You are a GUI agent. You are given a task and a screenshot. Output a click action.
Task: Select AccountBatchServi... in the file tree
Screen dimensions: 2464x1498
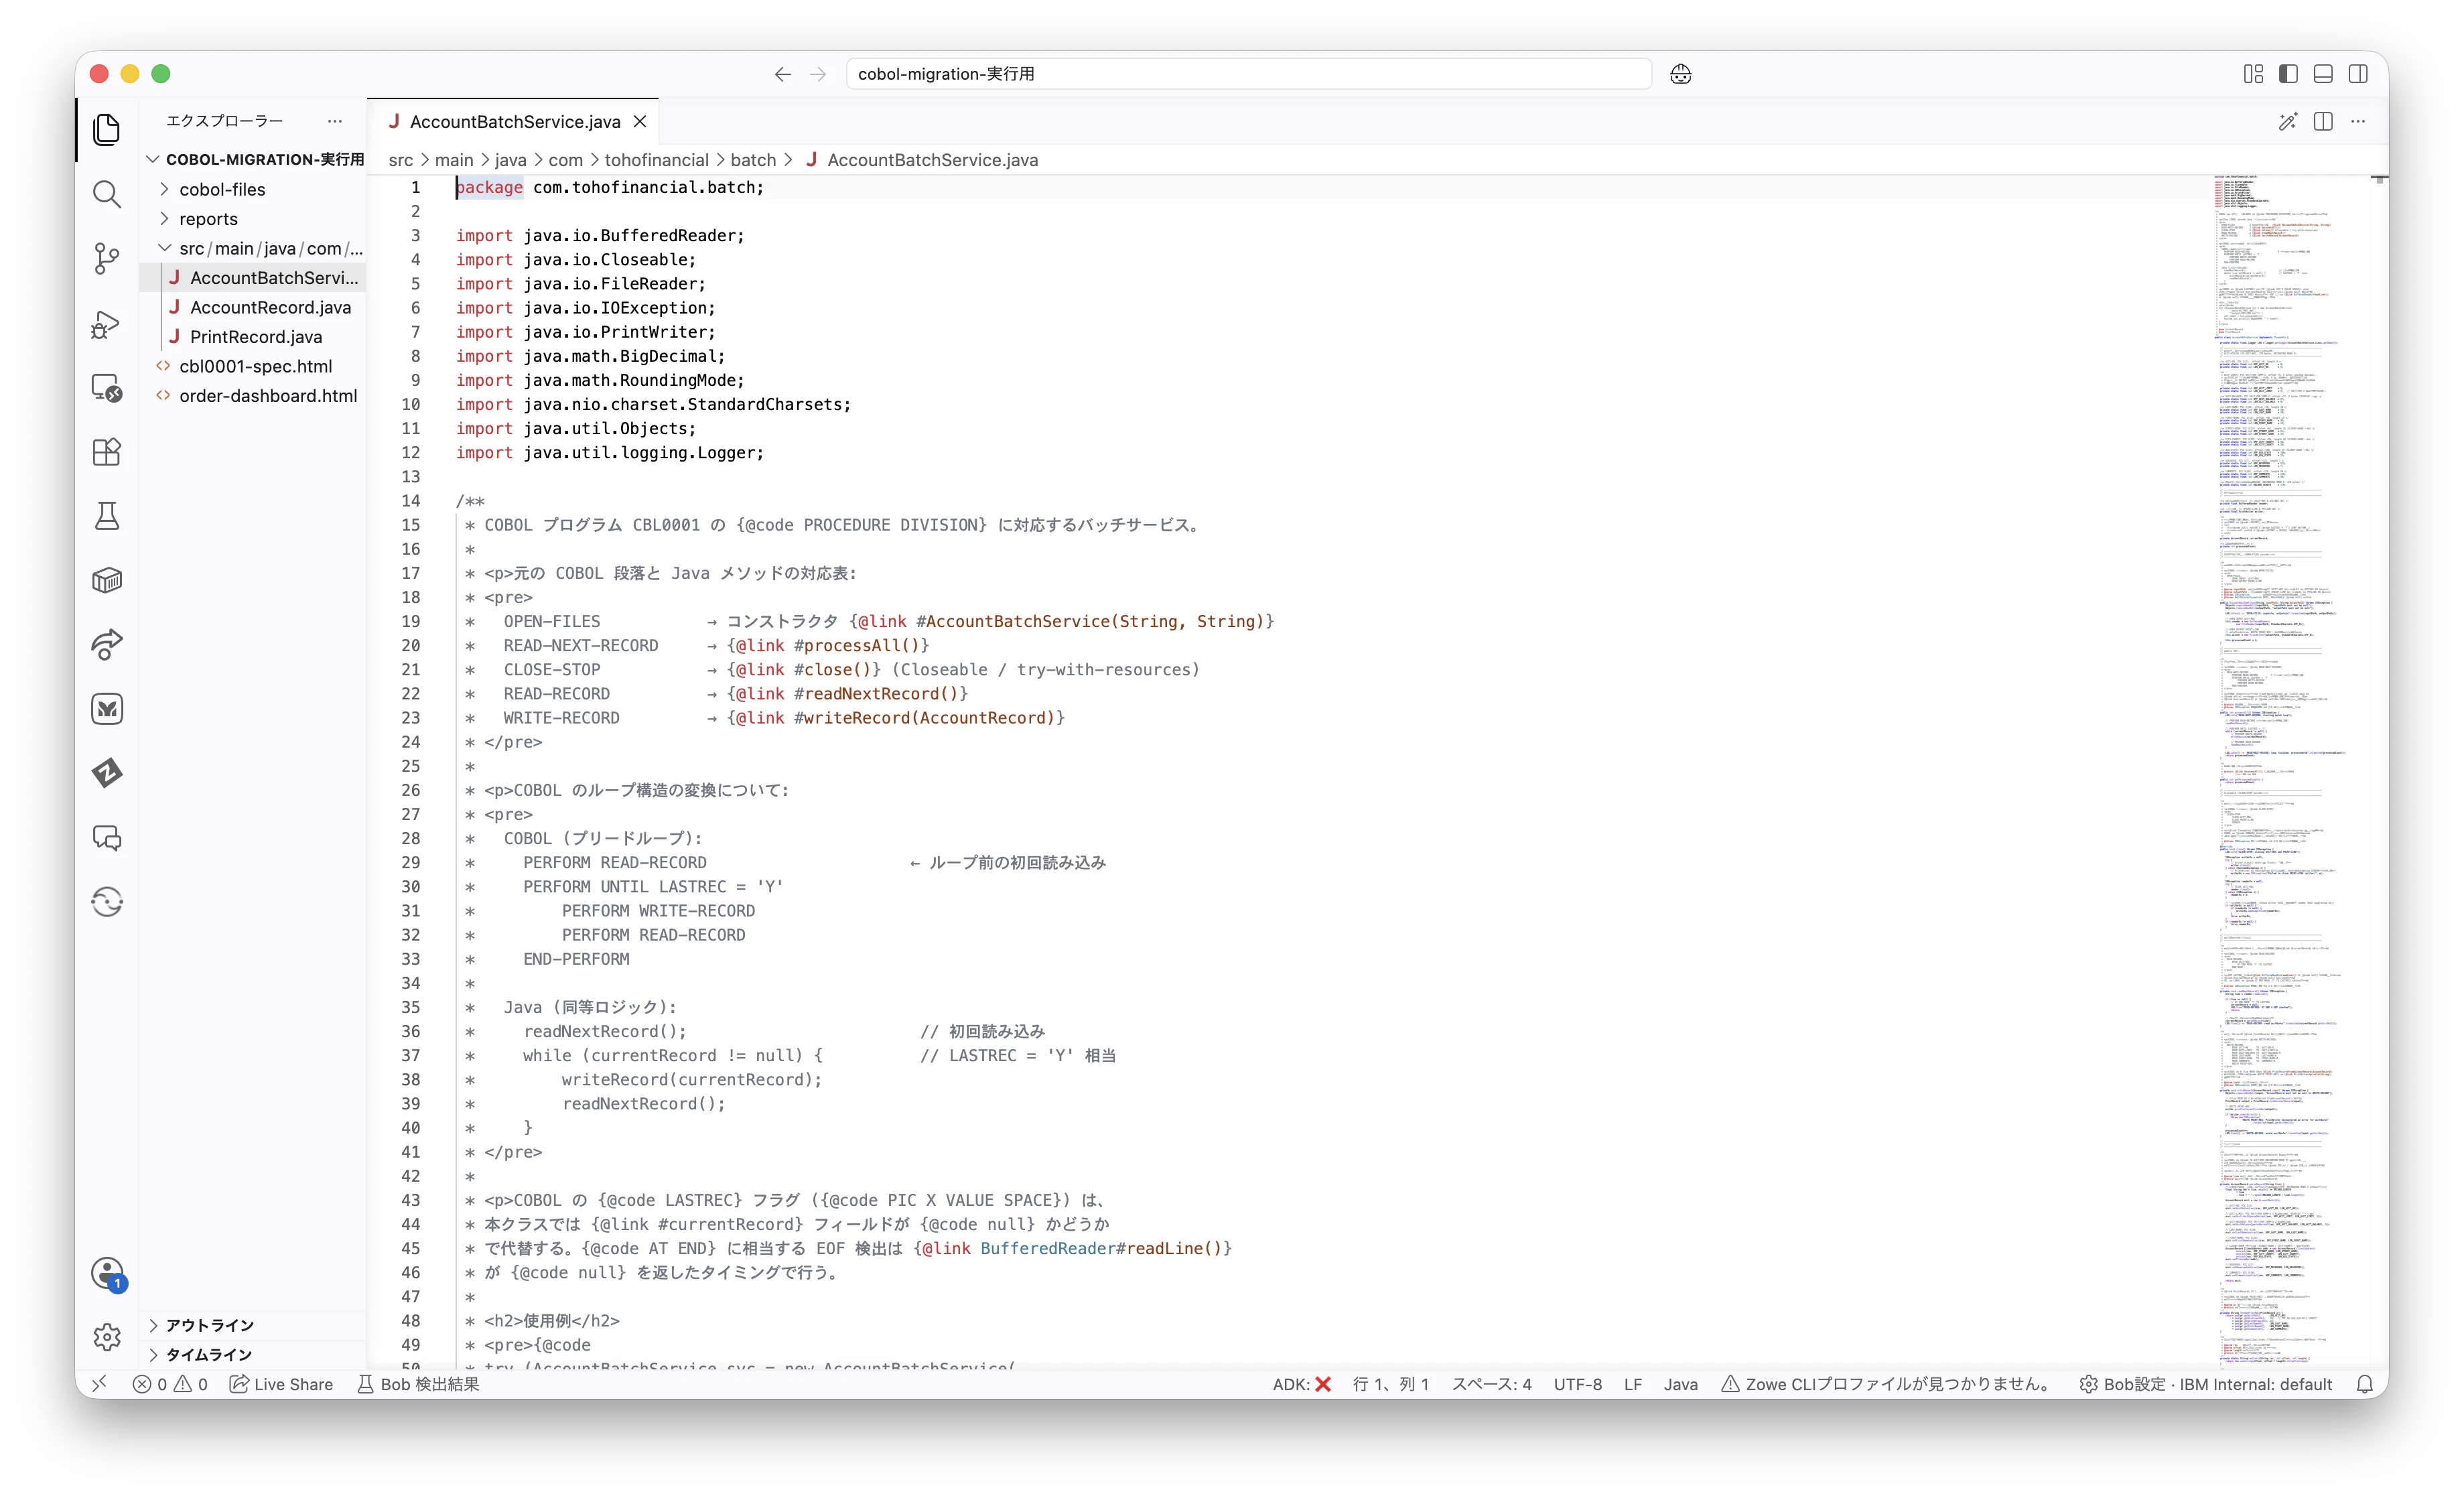[x=253, y=278]
